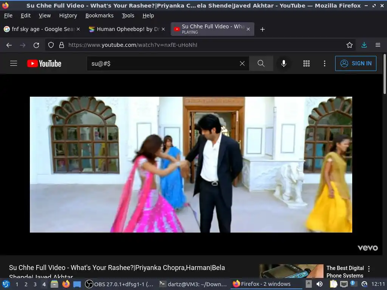Click the Su Chhe Full Video title
This screenshot has width=387, height=290.
click(x=117, y=271)
